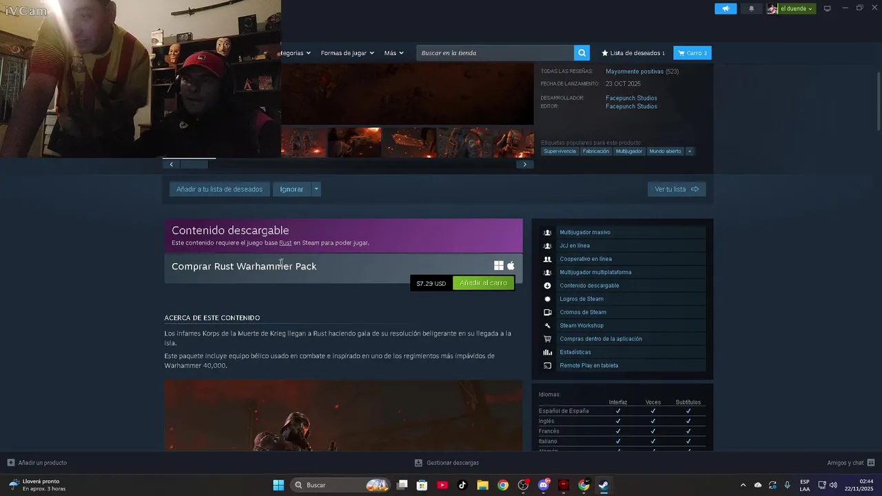Open 'Amigos y chat' panel
The height and width of the screenshot is (496, 882).
[851, 463]
